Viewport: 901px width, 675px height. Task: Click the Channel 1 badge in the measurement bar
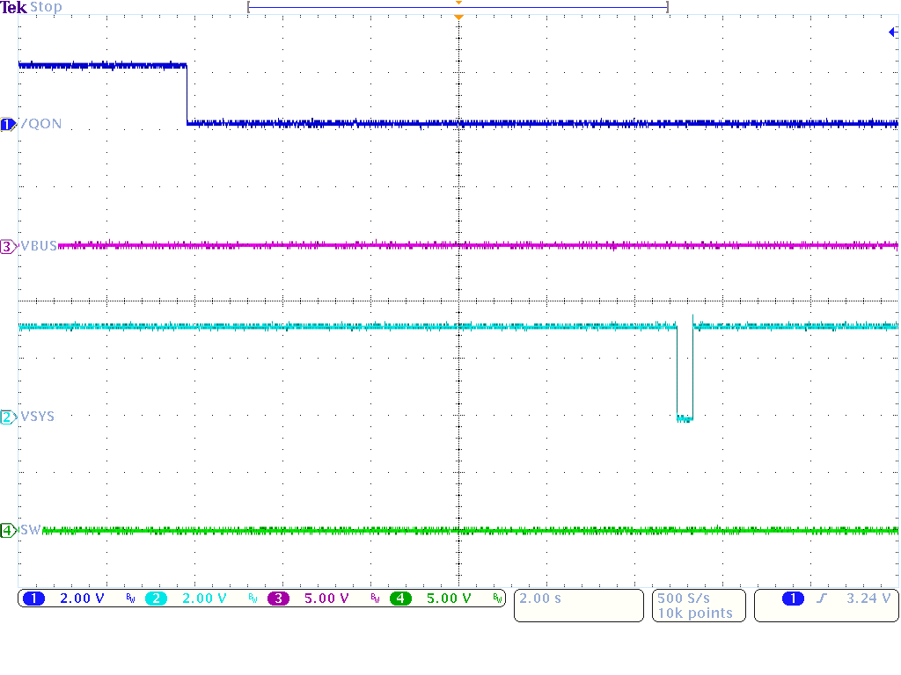click(x=33, y=598)
